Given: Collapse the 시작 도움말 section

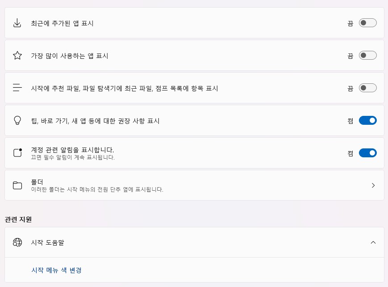Looking at the screenshot, I should 373,242.
